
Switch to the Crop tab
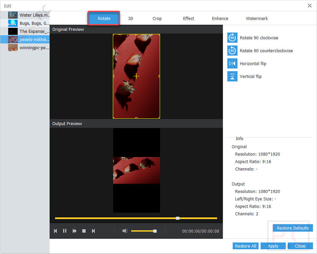[157, 19]
